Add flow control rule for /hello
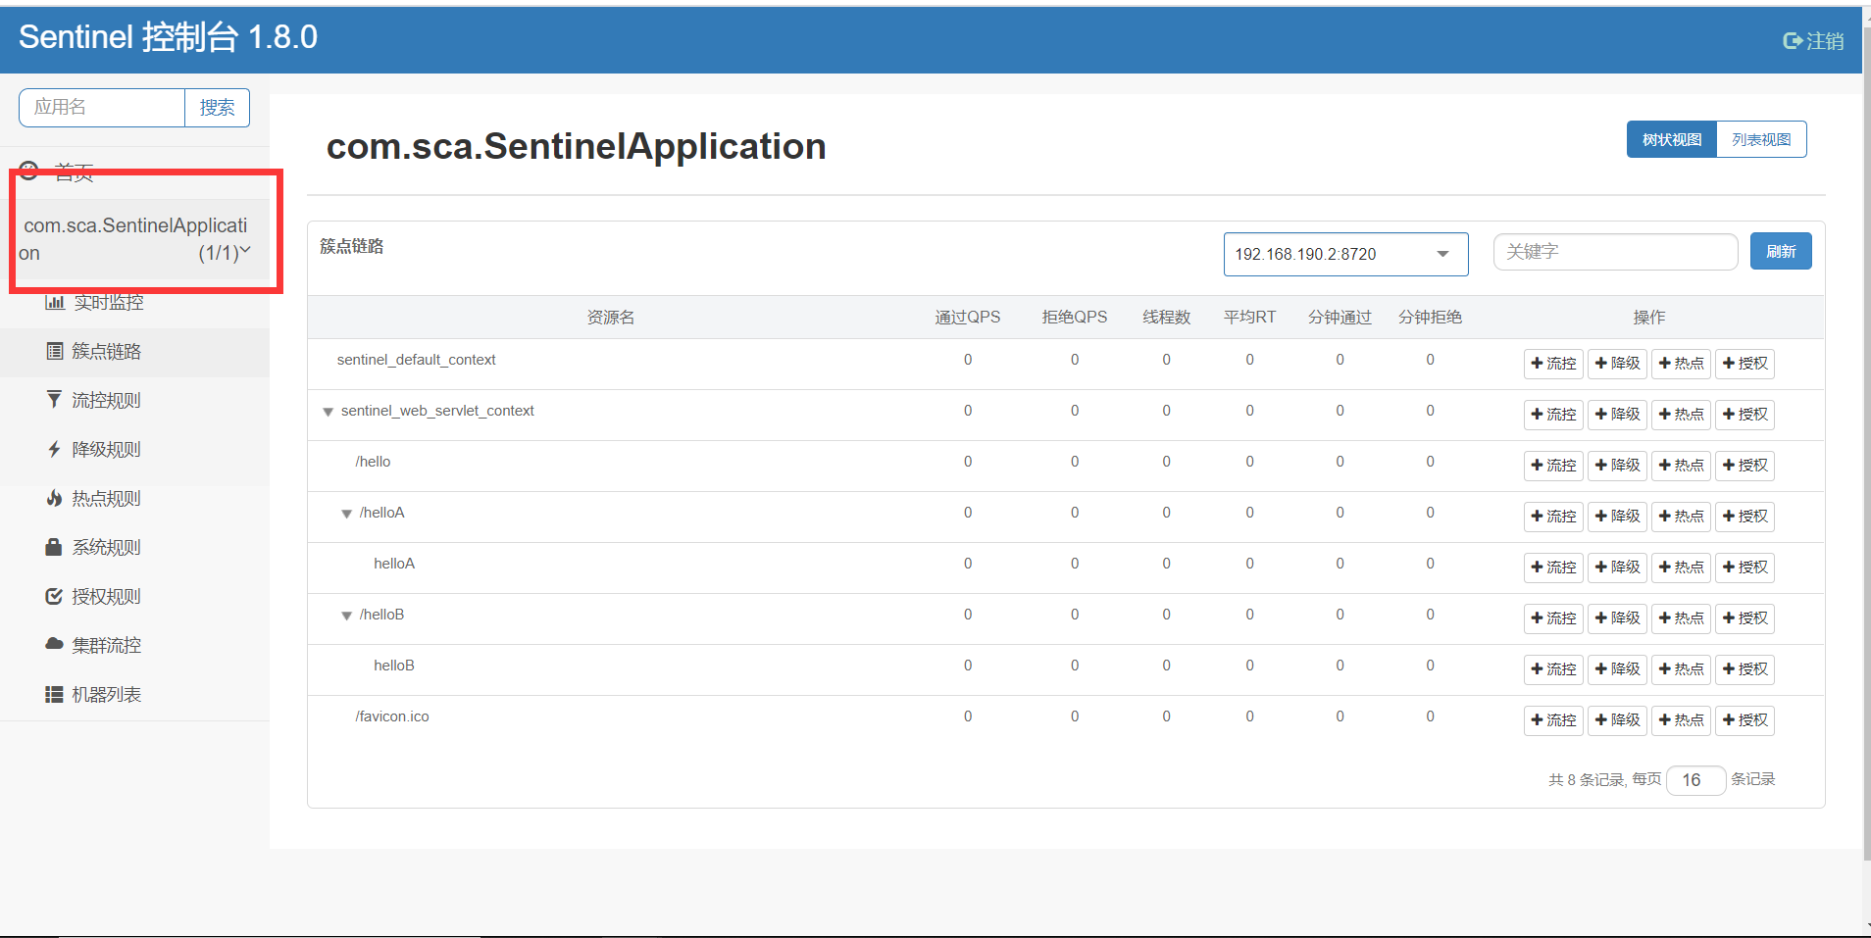Image resolution: width=1871 pixels, height=938 pixels. click(x=1553, y=466)
